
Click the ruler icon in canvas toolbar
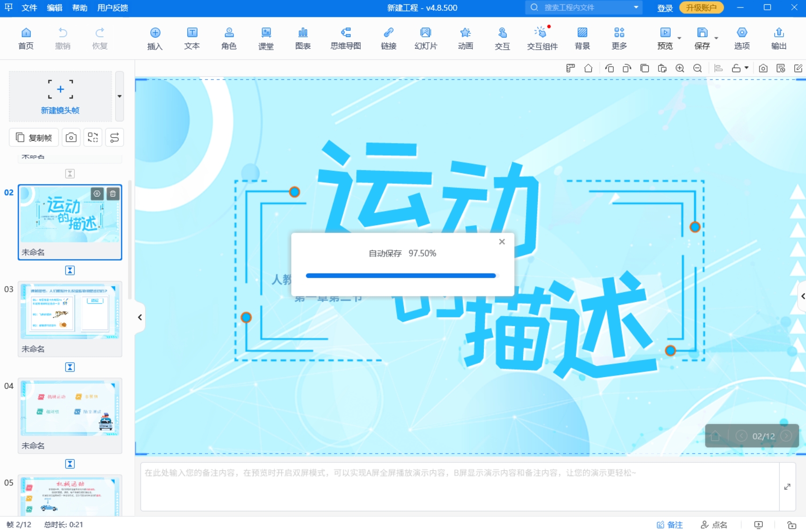[571, 68]
